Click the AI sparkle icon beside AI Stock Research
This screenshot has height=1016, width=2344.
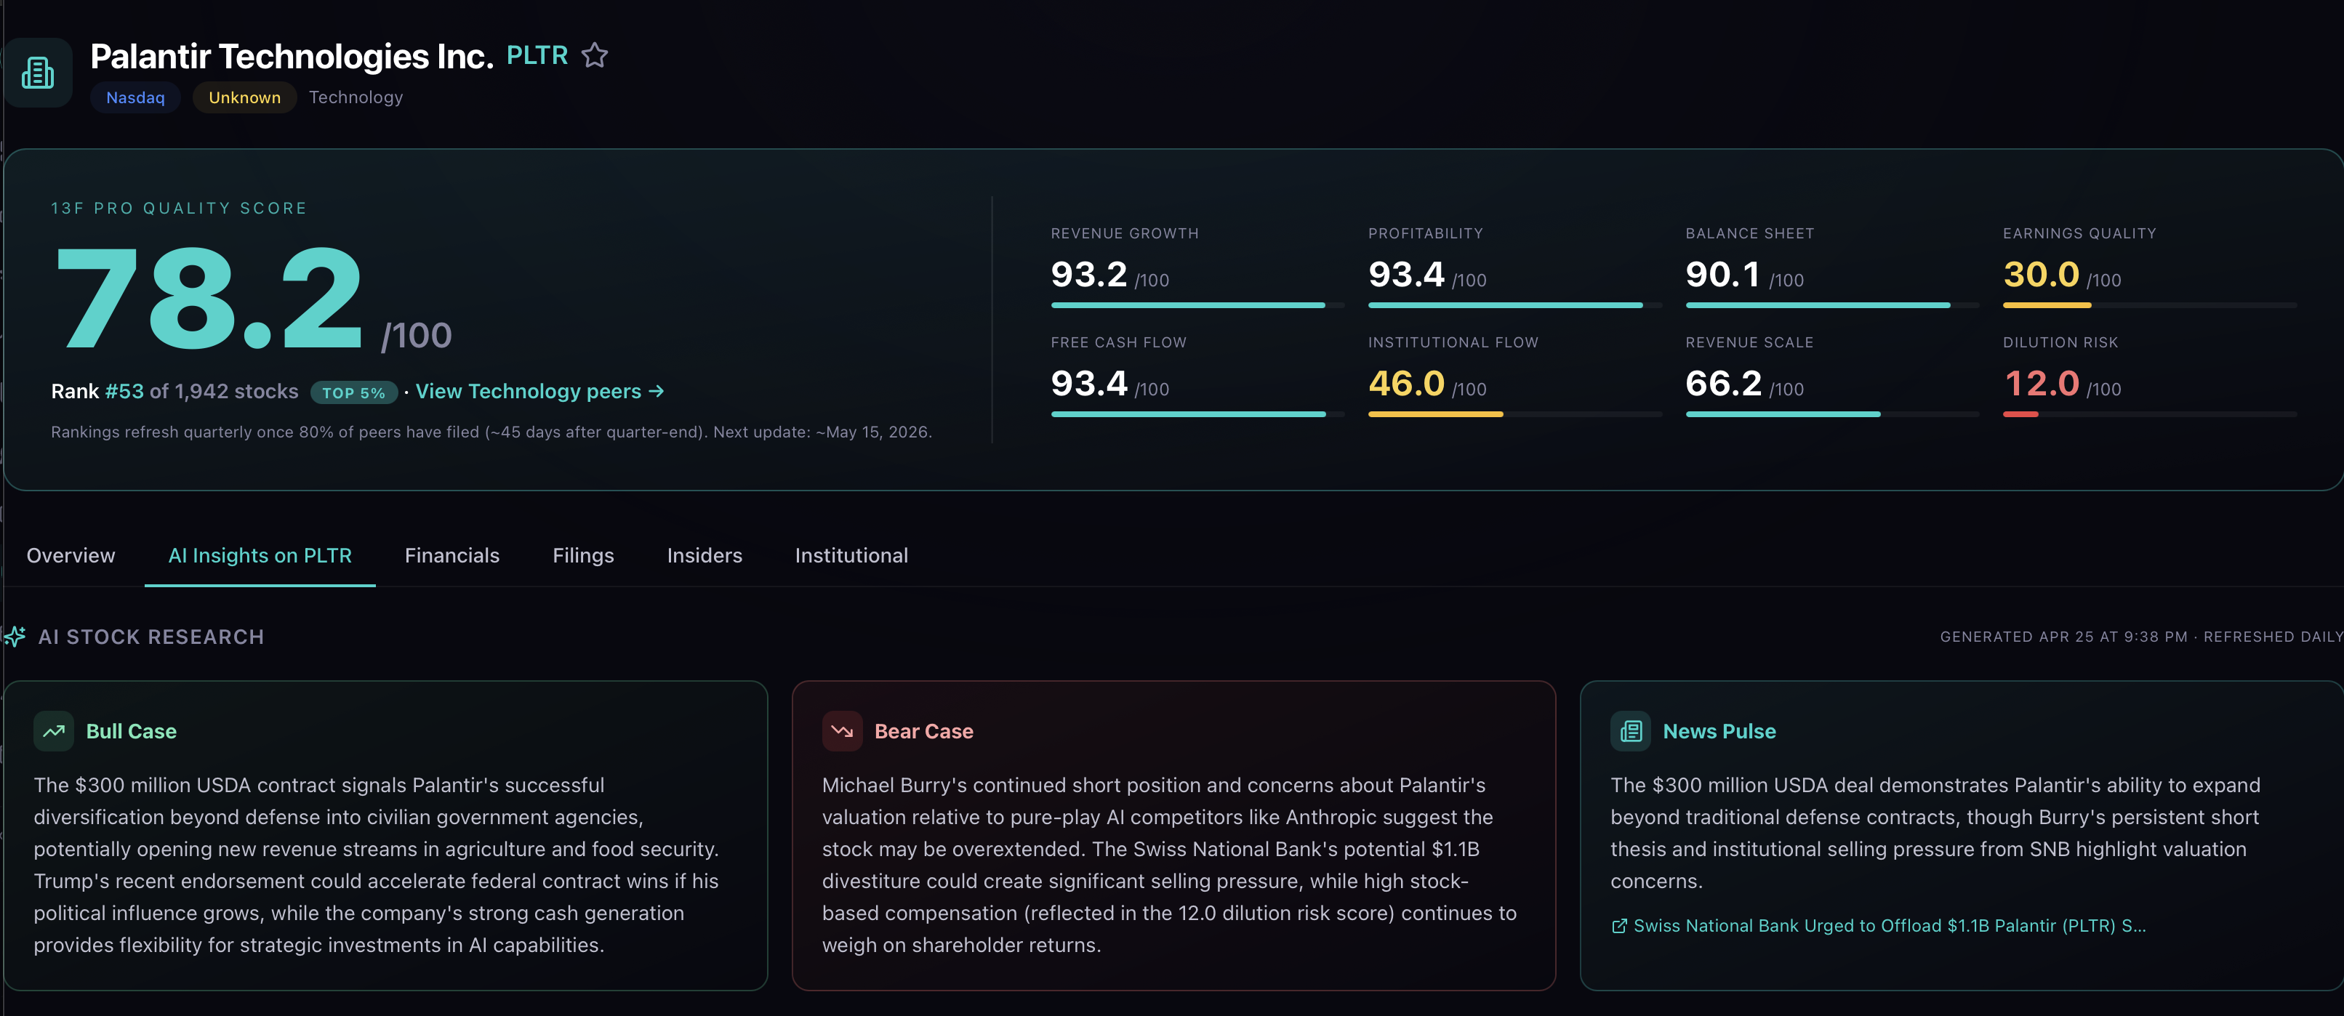[x=15, y=637]
